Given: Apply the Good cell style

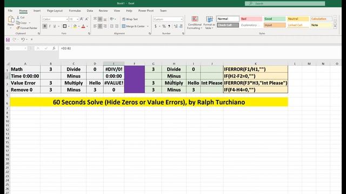Looking at the screenshot, I should pyautogui.click(x=275, y=19).
